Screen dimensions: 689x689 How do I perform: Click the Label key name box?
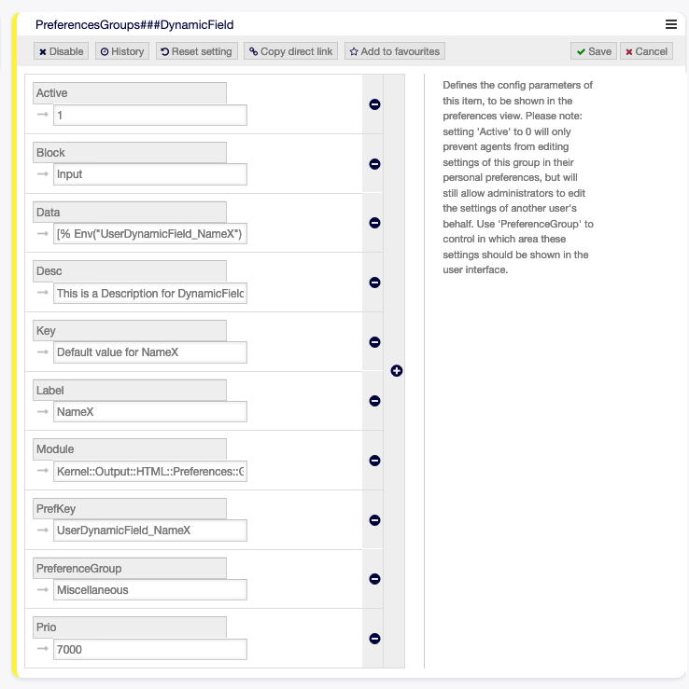click(130, 391)
